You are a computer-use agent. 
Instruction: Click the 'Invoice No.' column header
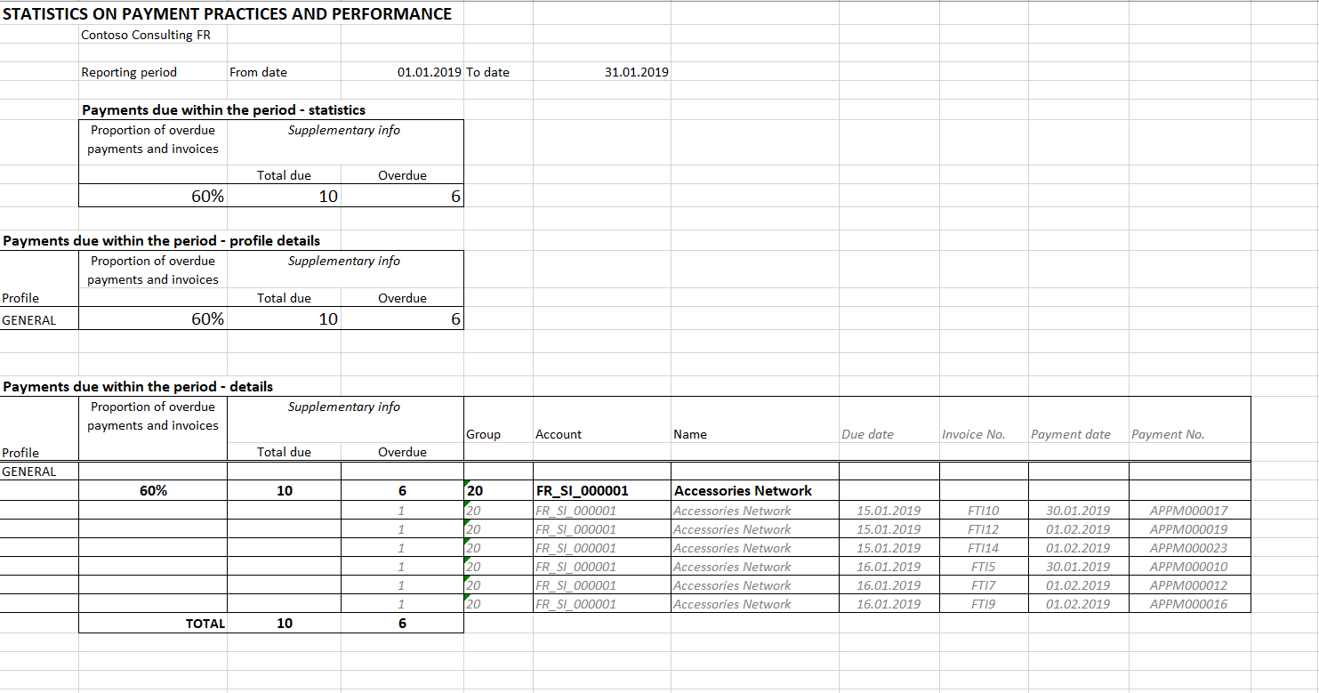[973, 434]
